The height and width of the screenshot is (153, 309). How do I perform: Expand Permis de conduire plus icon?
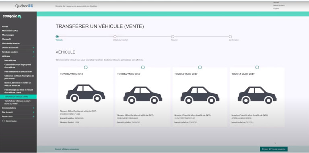pyautogui.click(x=33, y=52)
